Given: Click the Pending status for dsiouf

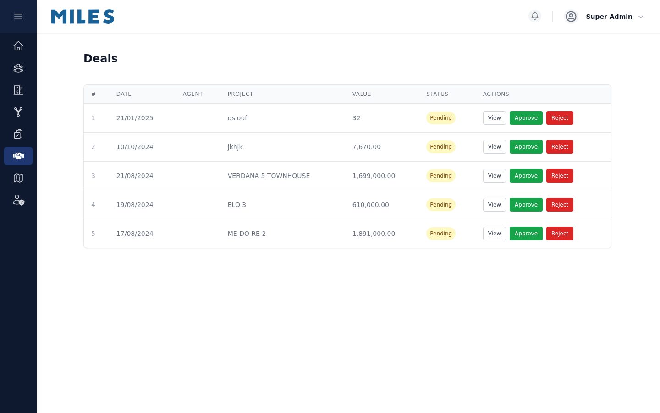Looking at the screenshot, I should pyautogui.click(x=441, y=118).
